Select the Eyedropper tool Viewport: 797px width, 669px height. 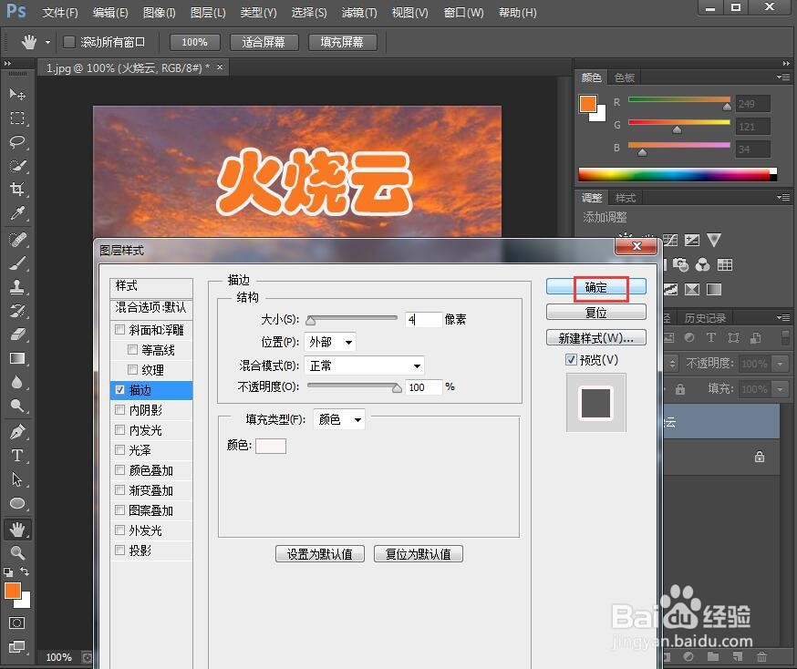click(17, 213)
